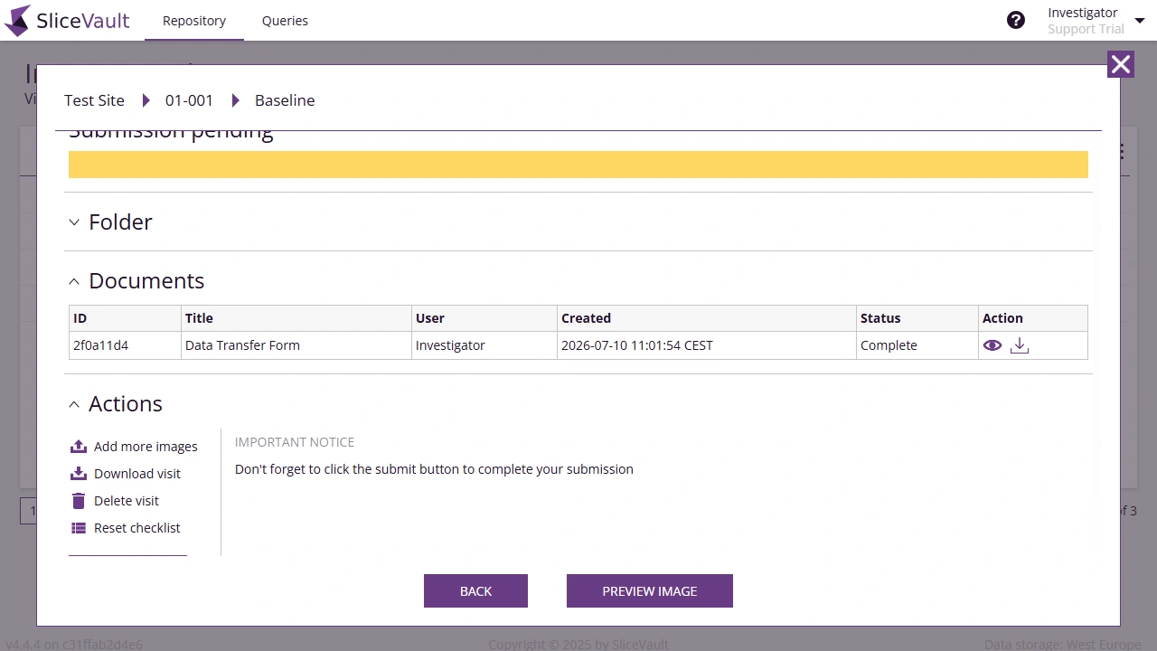Image resolution: width=1157 pixels, height=651 pixels.
Task: Click the ID column header
Action: click(125, 318)
